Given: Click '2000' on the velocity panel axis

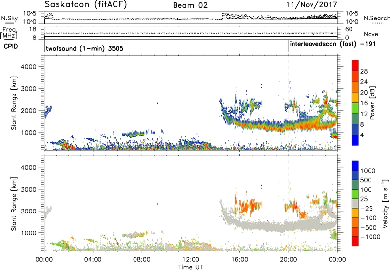Looking at the screenshot, I should 29,211.
